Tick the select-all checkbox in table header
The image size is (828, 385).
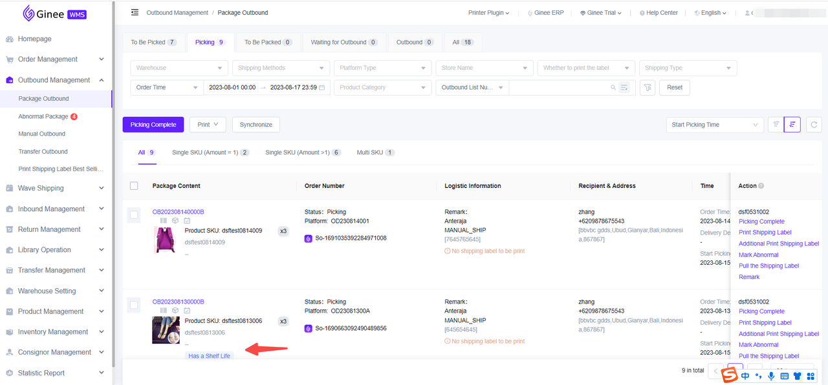click(x=134, y=186)
